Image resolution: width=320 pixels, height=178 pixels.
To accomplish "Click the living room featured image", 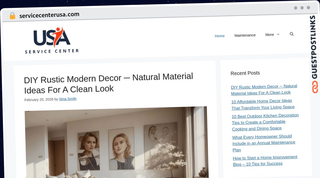I will pyautogui.click(x=117, y=142).
